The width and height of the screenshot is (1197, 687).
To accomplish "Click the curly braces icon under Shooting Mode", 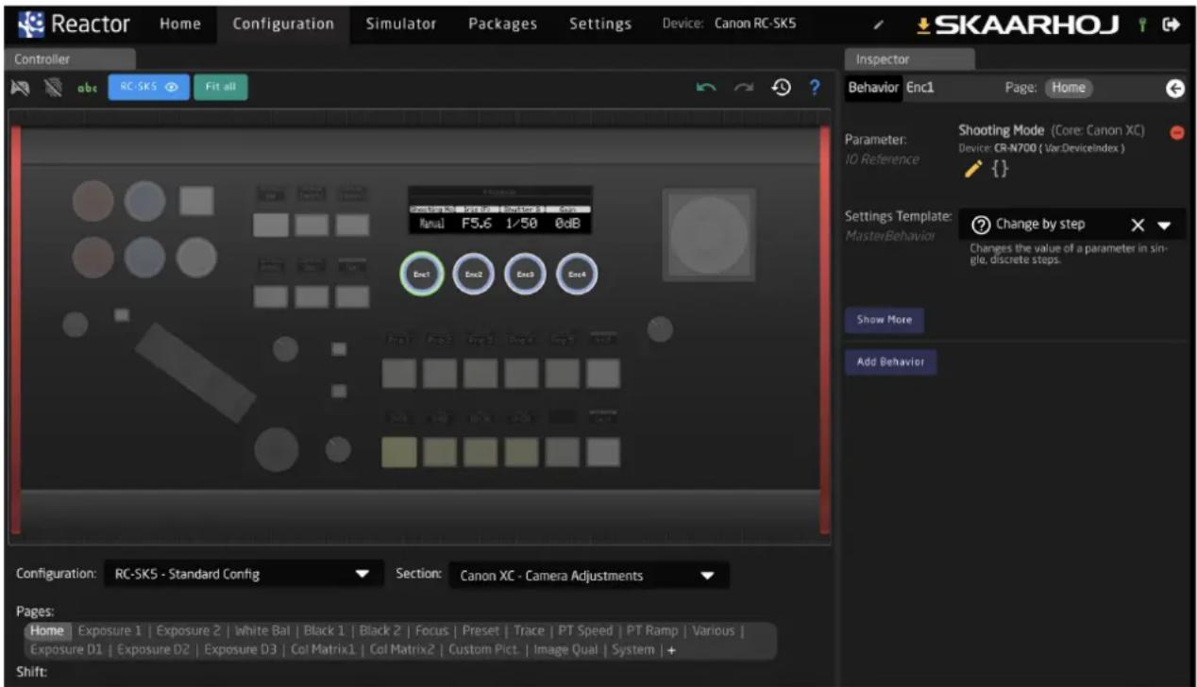I will 1000,170.
